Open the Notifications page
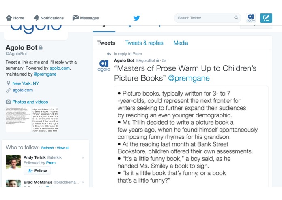 click(49, 18)
